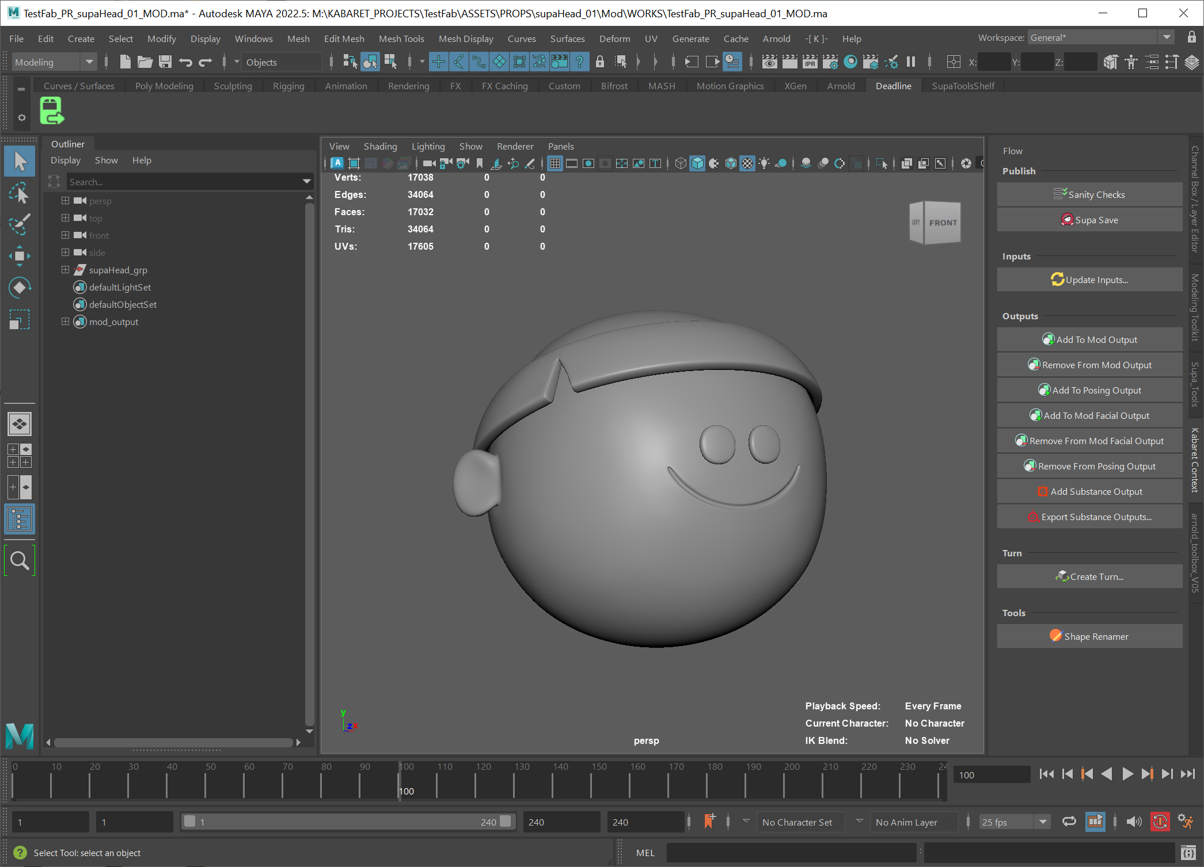This screenshot has width=1204, height=867.
Task: Activate the Move tool
Action: [20, 256]
